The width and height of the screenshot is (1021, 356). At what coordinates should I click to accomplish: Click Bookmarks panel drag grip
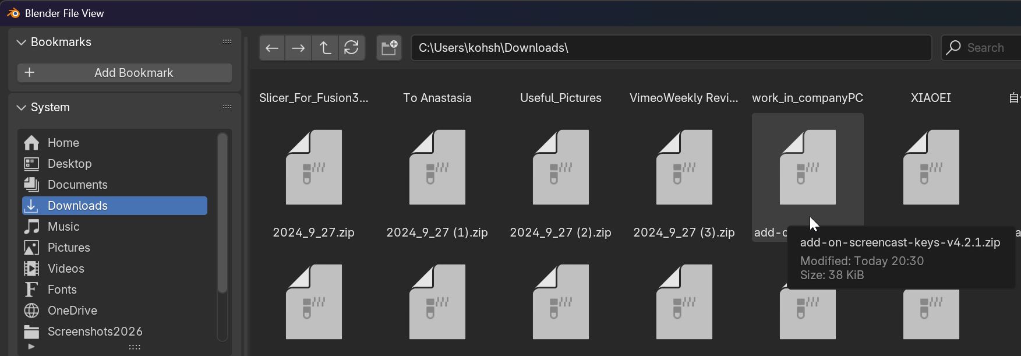coord(227,41)
